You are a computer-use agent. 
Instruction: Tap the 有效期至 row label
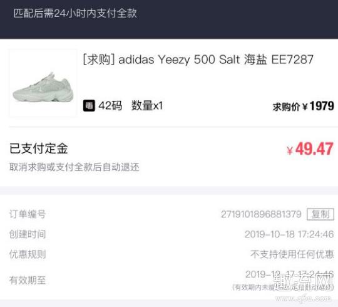(28, 280)
